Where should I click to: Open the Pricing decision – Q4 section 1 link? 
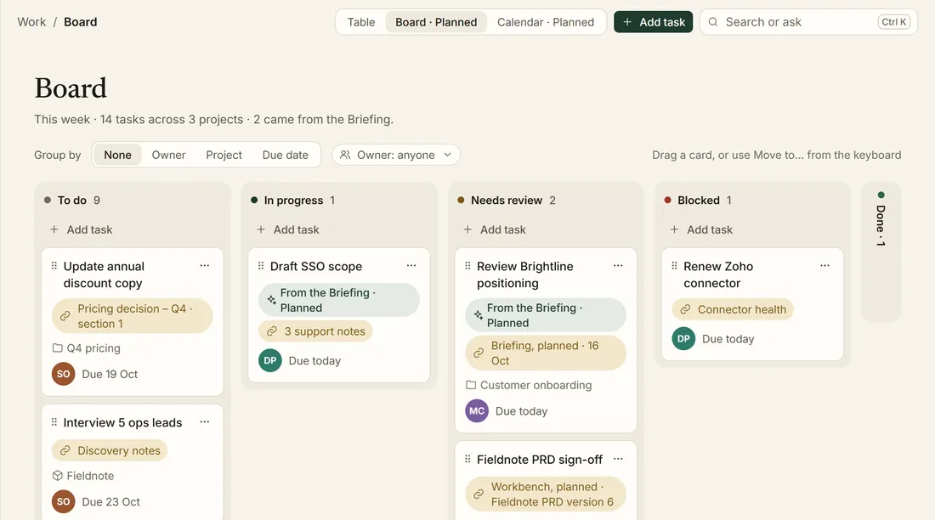point(133,316)
